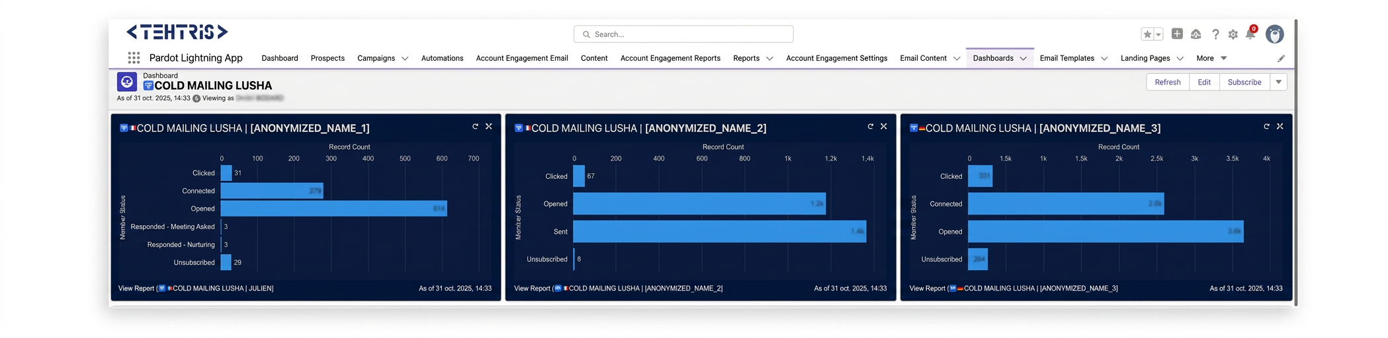This screenshot has height=338, width=1388.
Task: Open the Landing Pages tab
Action: [x=1145, y=58]
